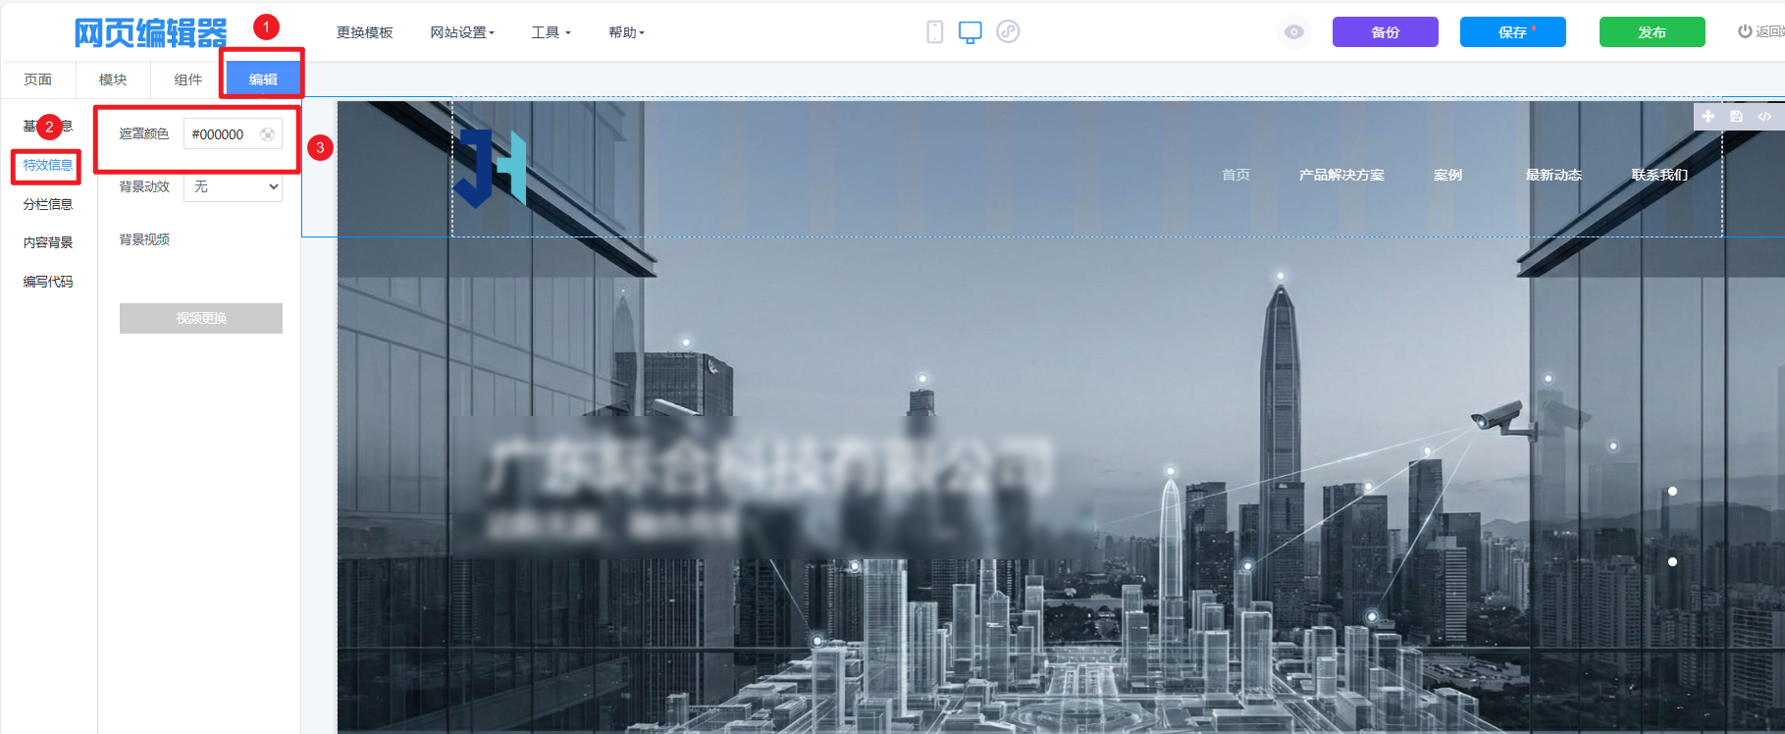
Task: Select 内容背景 in the side list
Action: [x=48, y=242]
